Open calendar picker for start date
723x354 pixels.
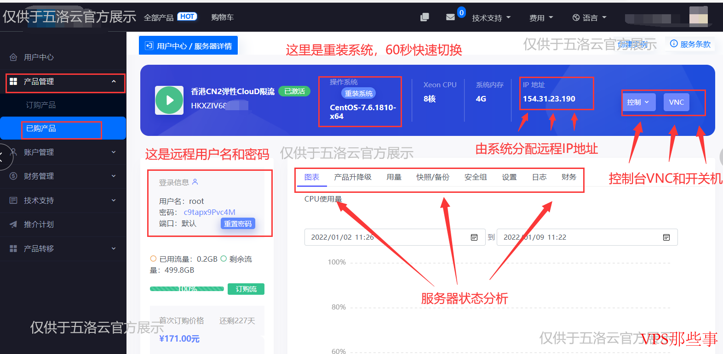(x=474, y=237)
